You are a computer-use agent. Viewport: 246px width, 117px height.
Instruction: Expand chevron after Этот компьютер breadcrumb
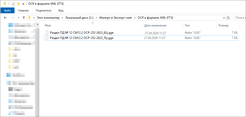coord(62,18)
